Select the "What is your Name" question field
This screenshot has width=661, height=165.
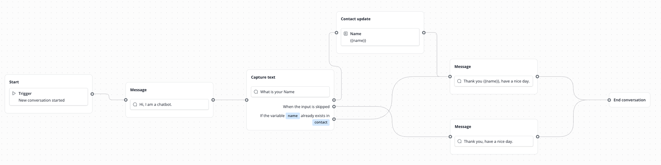(x=290, y=92)
